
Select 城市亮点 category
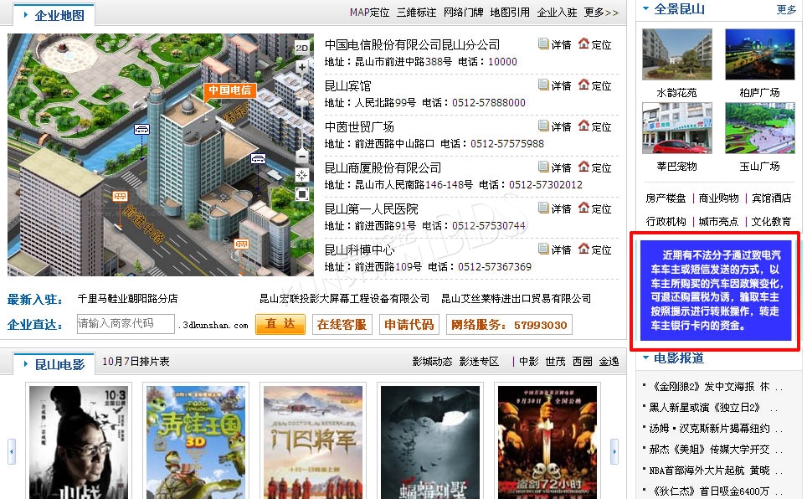[x=719, y=221]
